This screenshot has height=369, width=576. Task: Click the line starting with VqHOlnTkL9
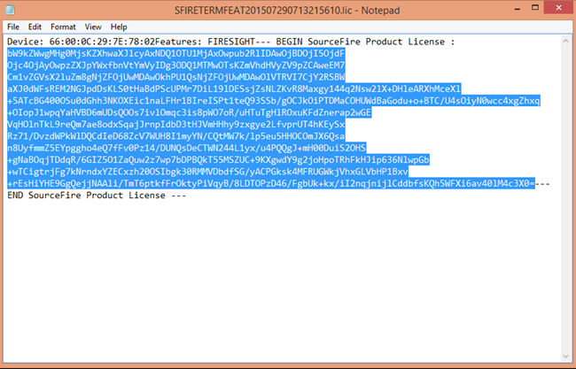point(176,125)
